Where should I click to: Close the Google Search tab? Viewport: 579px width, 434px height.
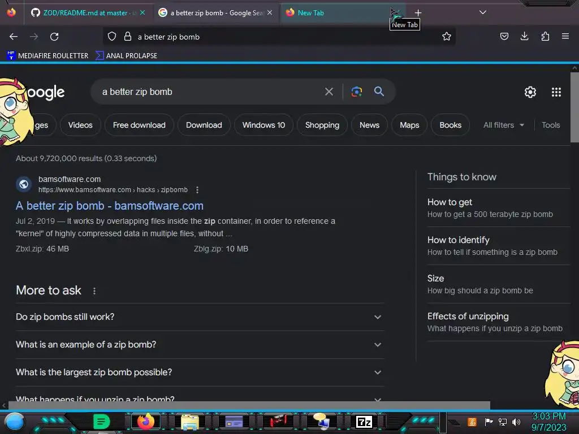point(270,12)
